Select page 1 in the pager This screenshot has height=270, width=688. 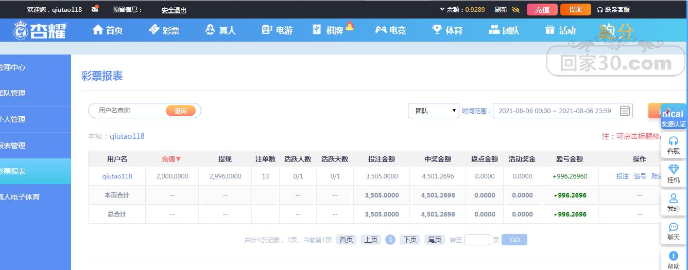(x=390, y=240)
